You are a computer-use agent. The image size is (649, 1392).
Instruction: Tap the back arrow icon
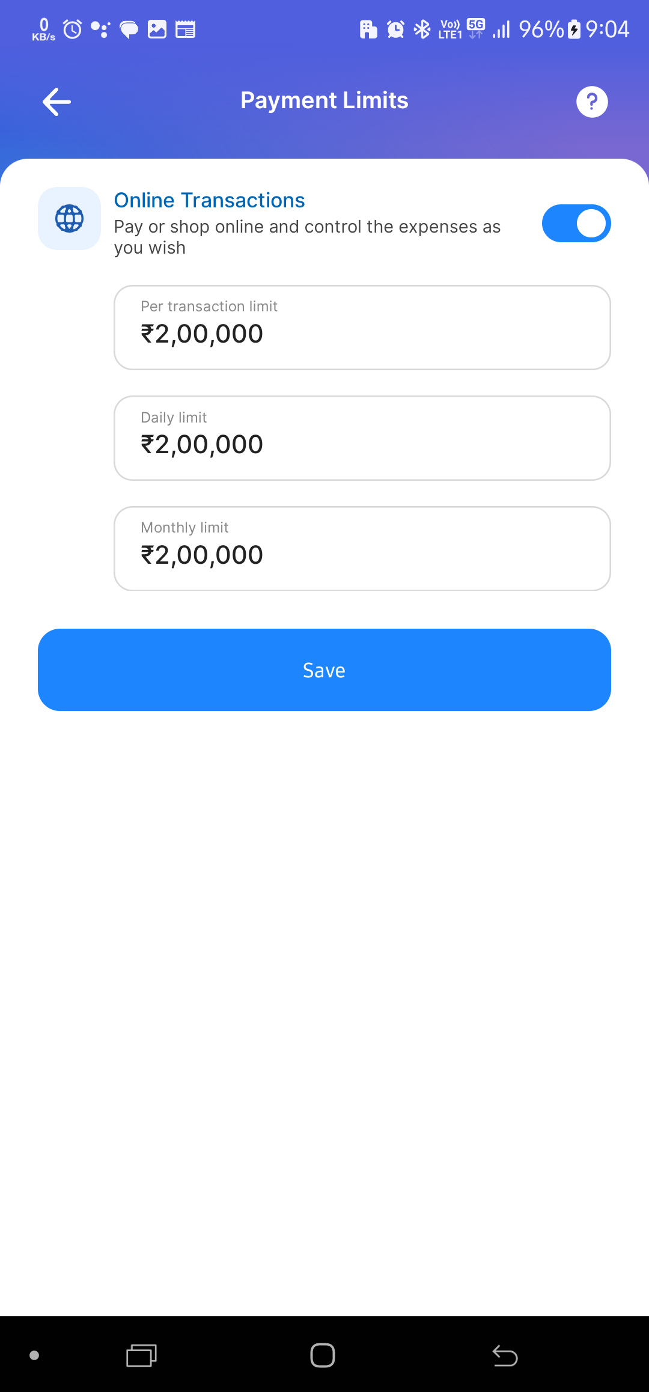tap(57, 102)
